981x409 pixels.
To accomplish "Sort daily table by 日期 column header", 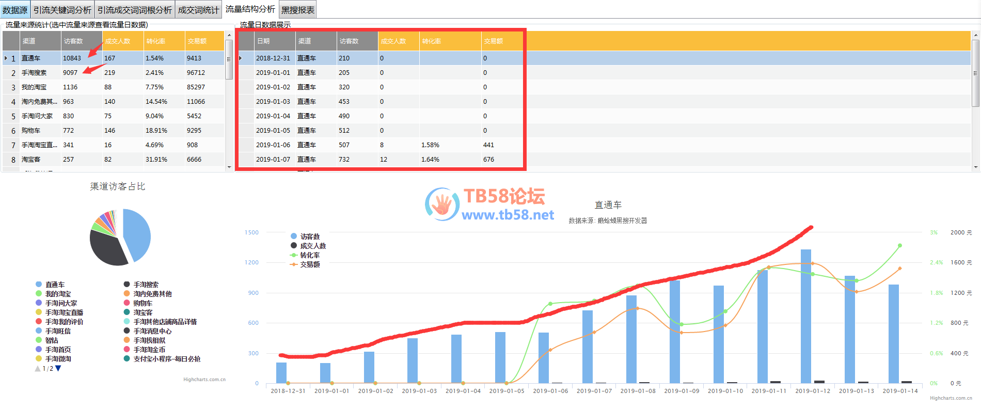I will click(x=264, y=41).
